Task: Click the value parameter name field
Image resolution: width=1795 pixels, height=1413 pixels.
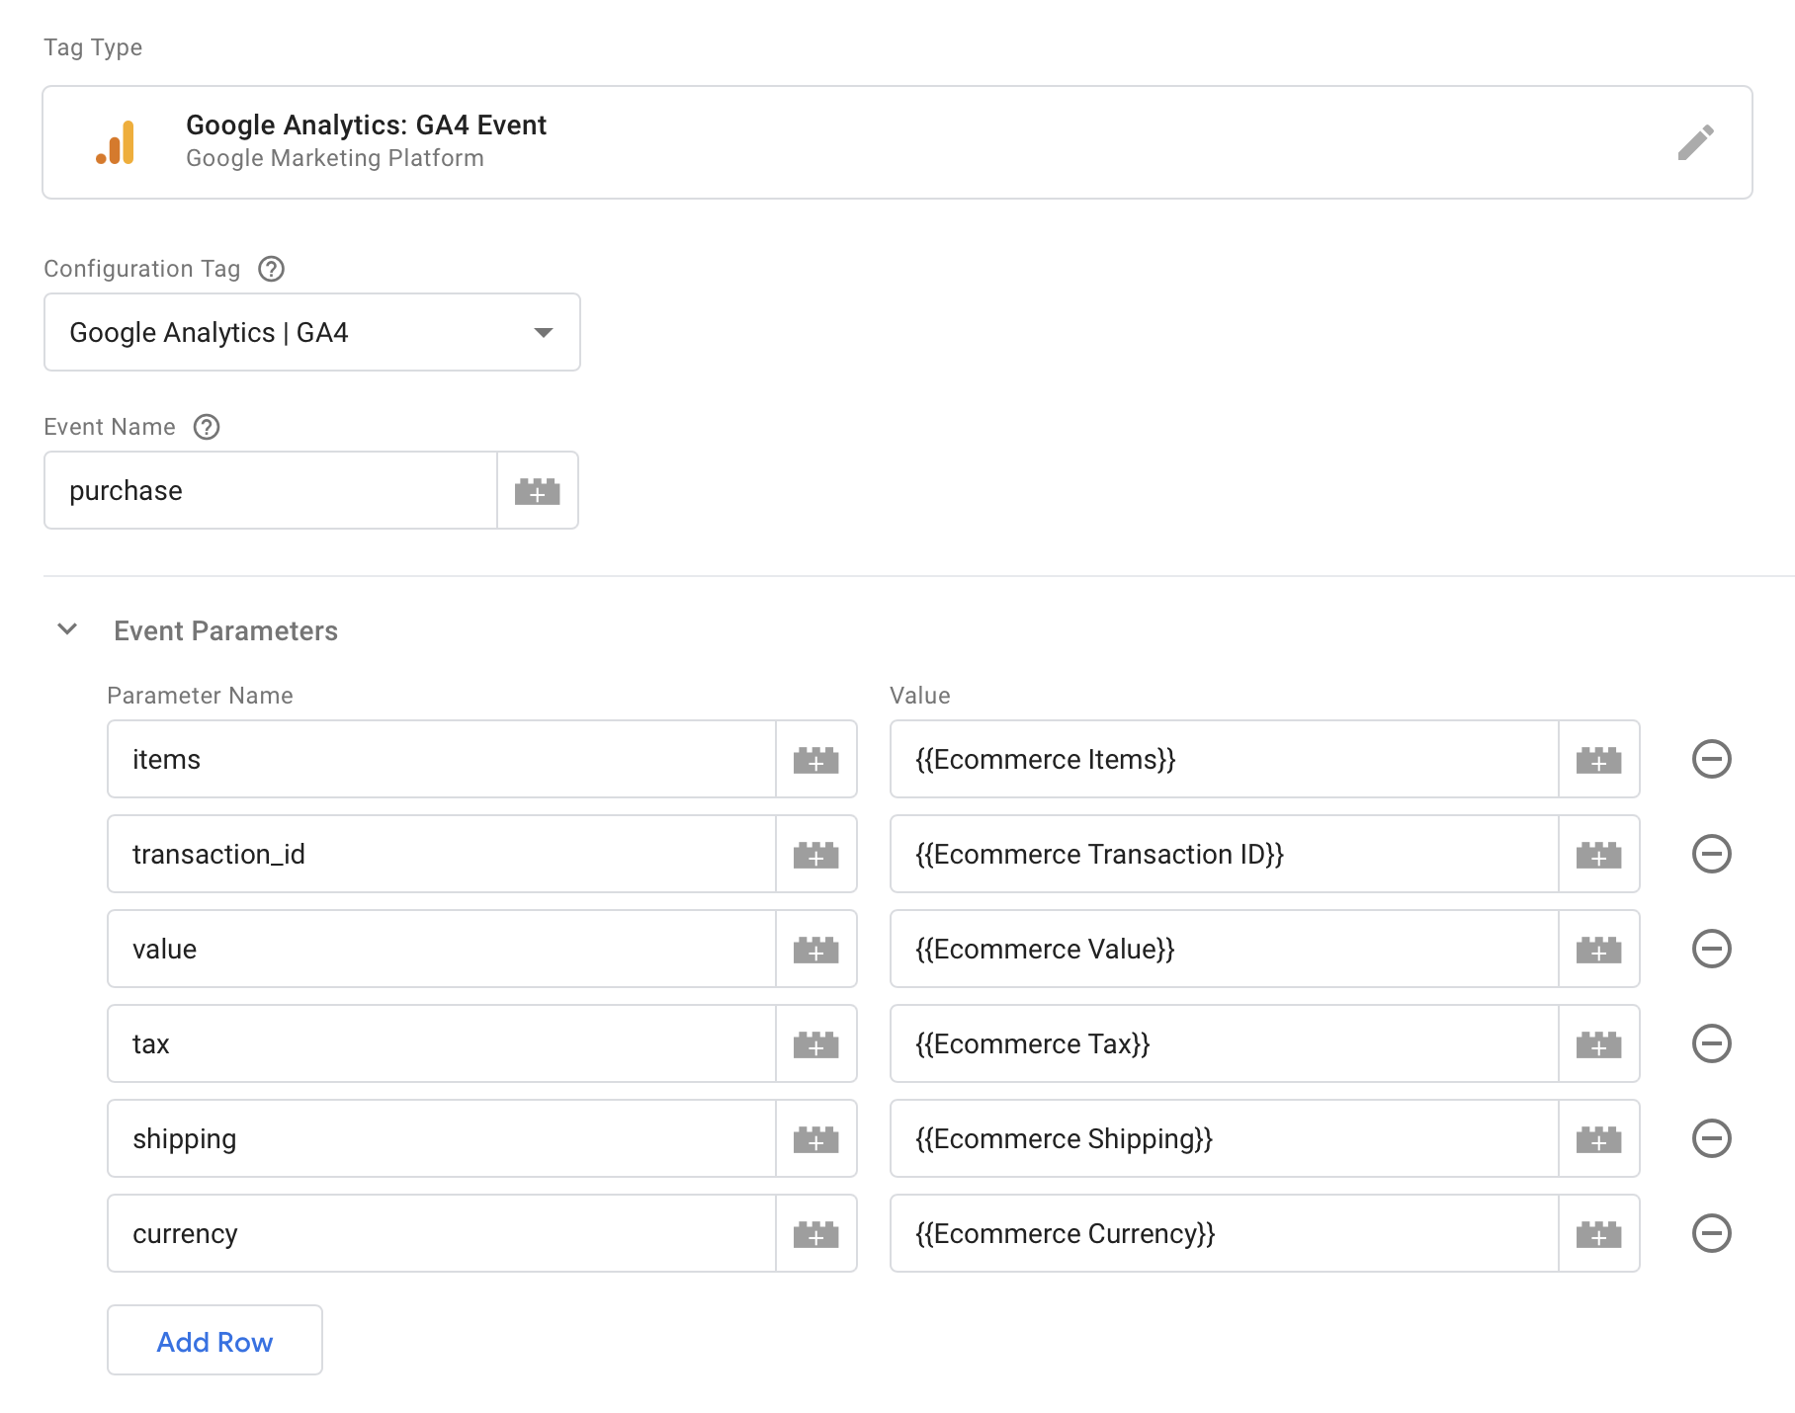Action: [x=442, y=950]
